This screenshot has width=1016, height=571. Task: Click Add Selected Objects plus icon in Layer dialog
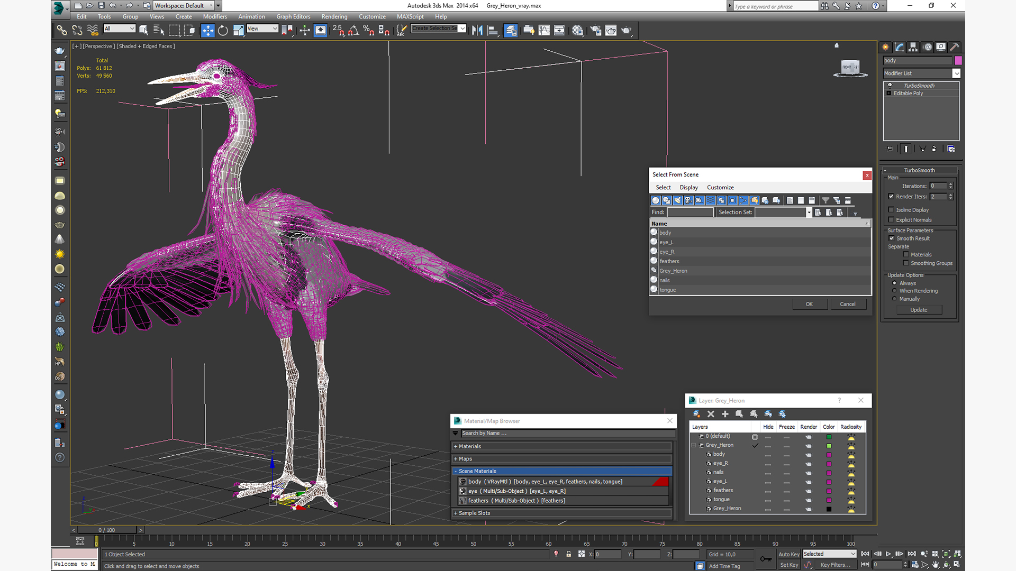(x=725, y=414)
